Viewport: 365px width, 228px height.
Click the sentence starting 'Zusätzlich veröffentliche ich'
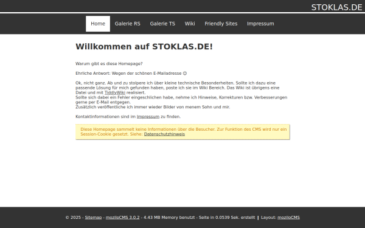tap(153, 107)
